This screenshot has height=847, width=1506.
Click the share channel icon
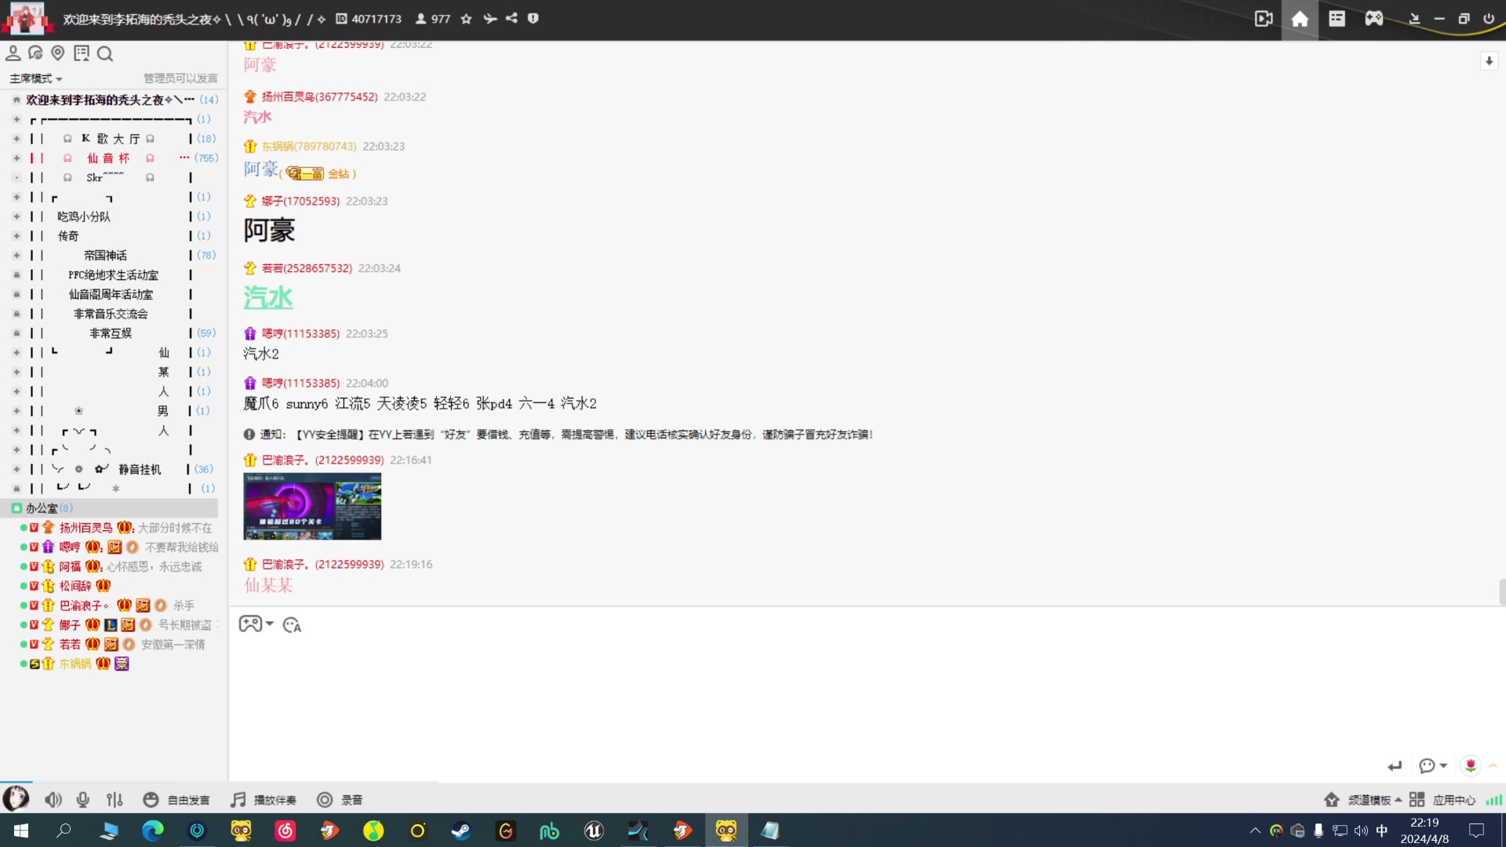(511, 19)
